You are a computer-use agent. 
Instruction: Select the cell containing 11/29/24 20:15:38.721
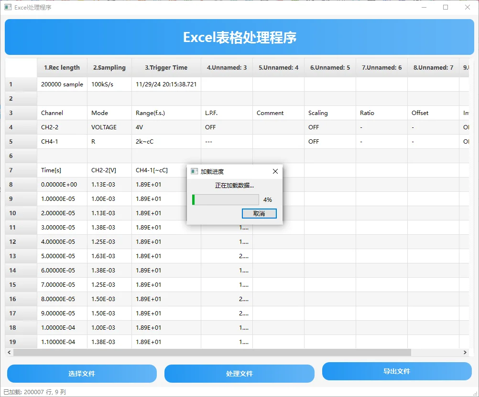(166, 84)
